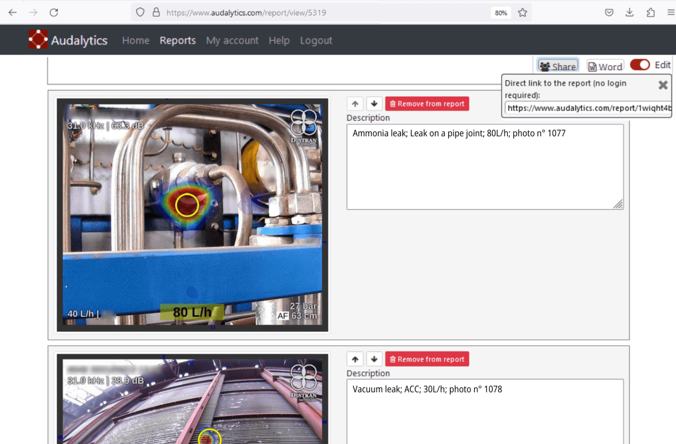Go to My account page
676x444 pixels.
[232, 40]
